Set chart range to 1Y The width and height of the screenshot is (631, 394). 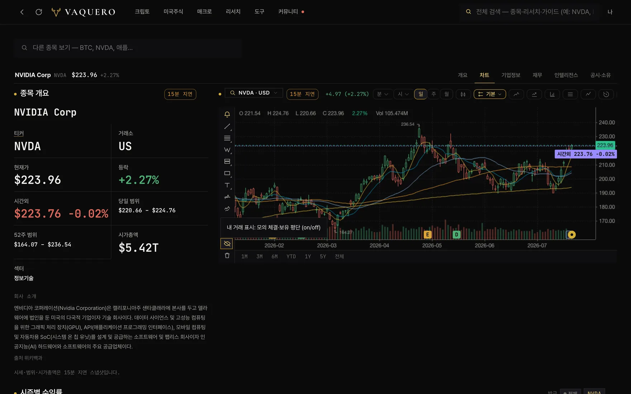(308, 256)
